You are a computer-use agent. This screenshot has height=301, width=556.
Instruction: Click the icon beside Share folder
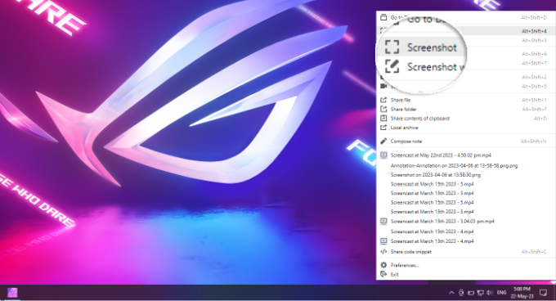383,110
